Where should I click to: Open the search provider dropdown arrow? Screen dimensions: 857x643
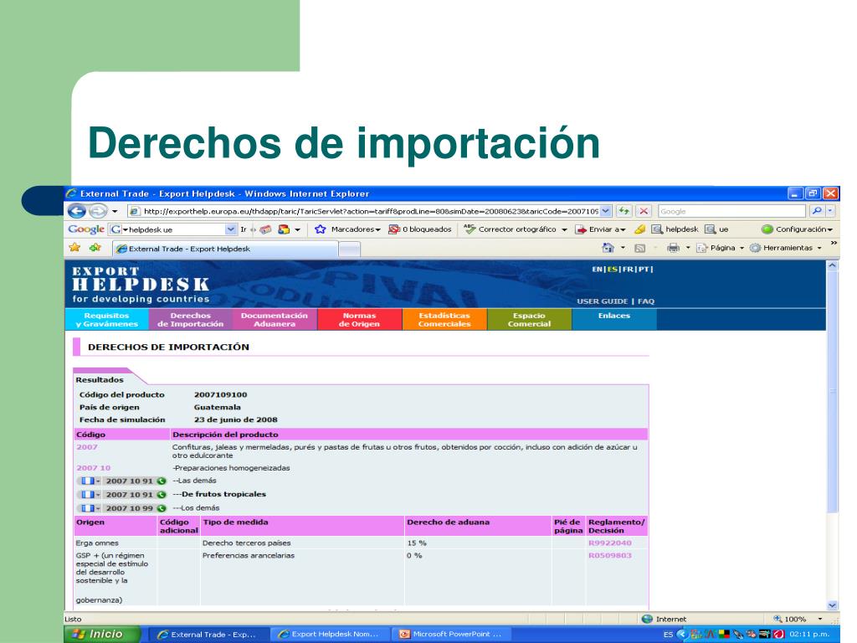(x=830, y=211)
